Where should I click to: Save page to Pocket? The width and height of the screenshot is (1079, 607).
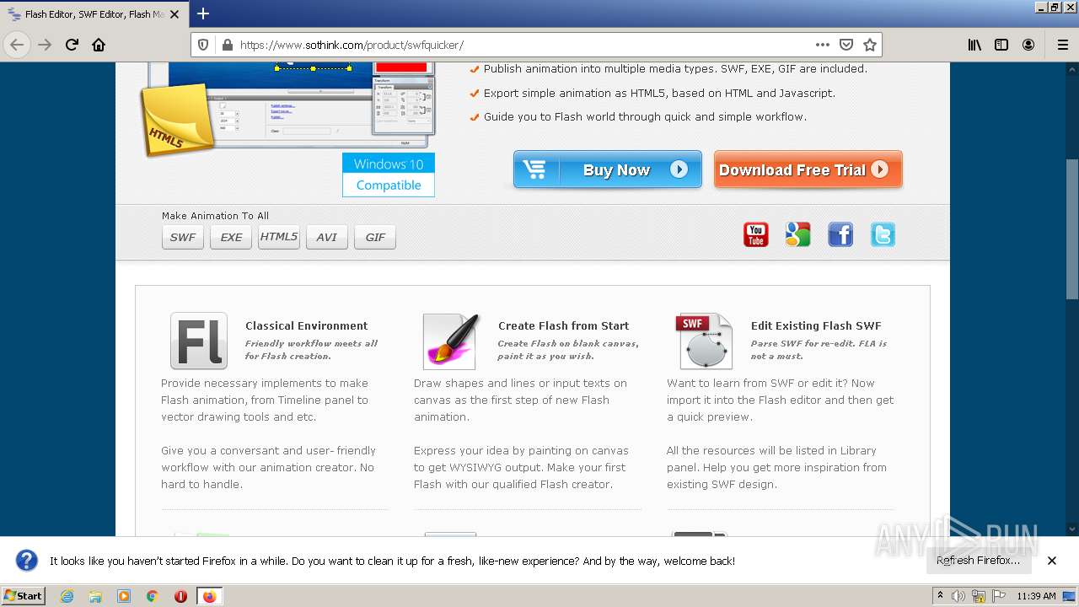(x=846, y=45)
